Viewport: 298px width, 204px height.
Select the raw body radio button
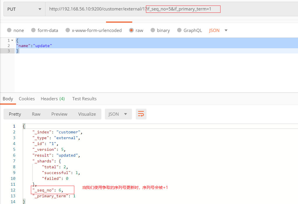pos(131,30)
